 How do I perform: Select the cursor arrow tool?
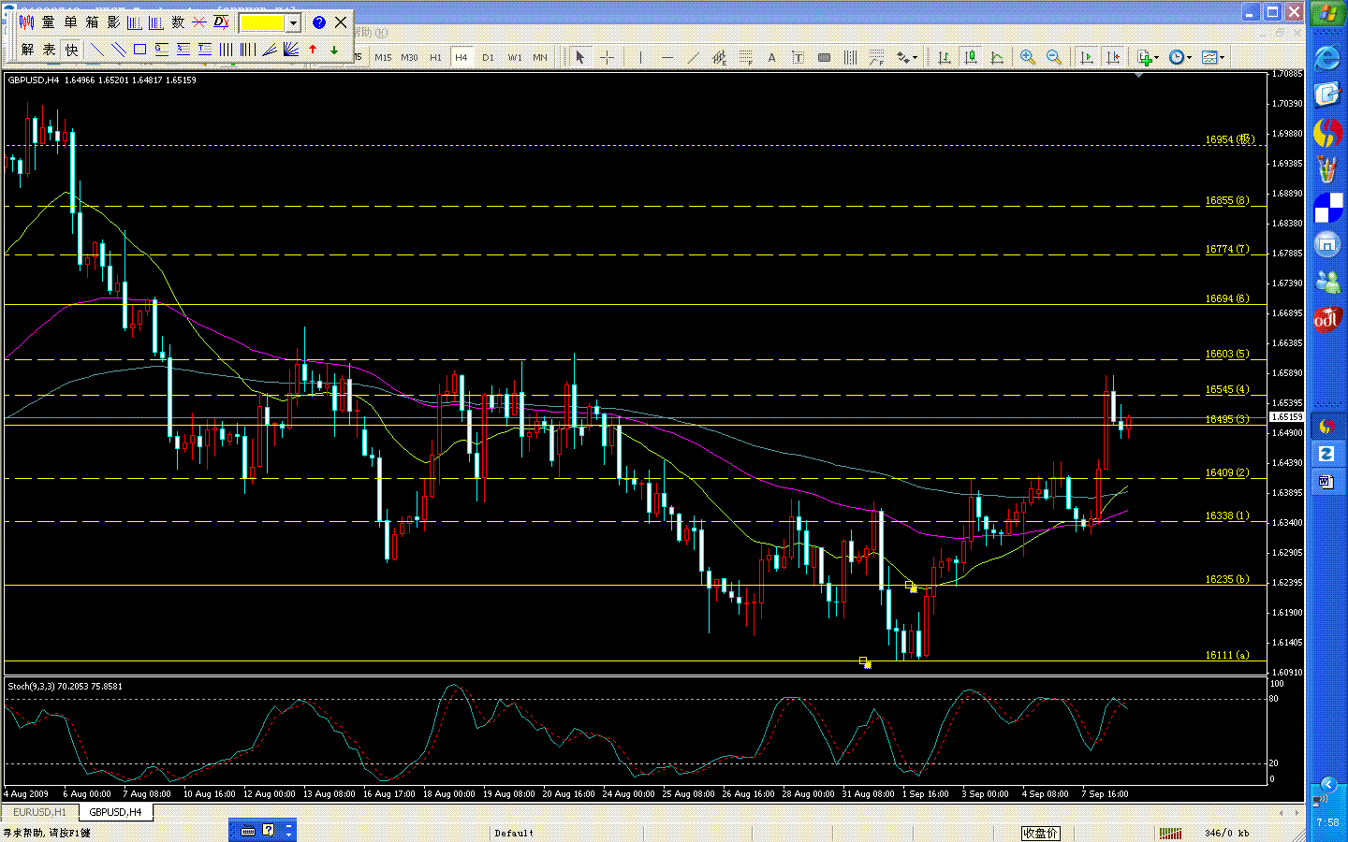(x=580, y=57)
